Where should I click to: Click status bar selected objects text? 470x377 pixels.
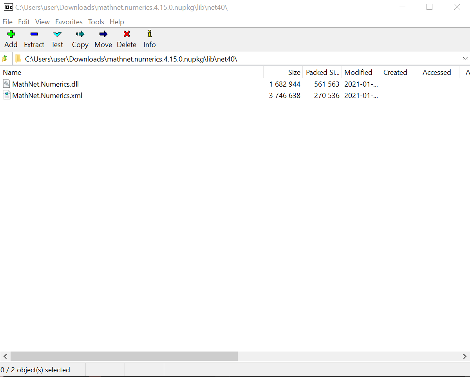coord(35,370)
